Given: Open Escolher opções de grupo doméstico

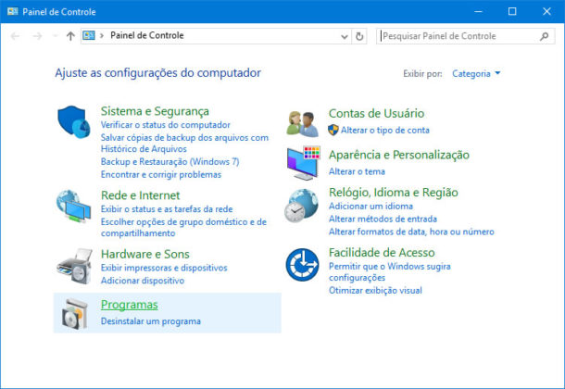Looking at the screenshot, I should (183, 228).
